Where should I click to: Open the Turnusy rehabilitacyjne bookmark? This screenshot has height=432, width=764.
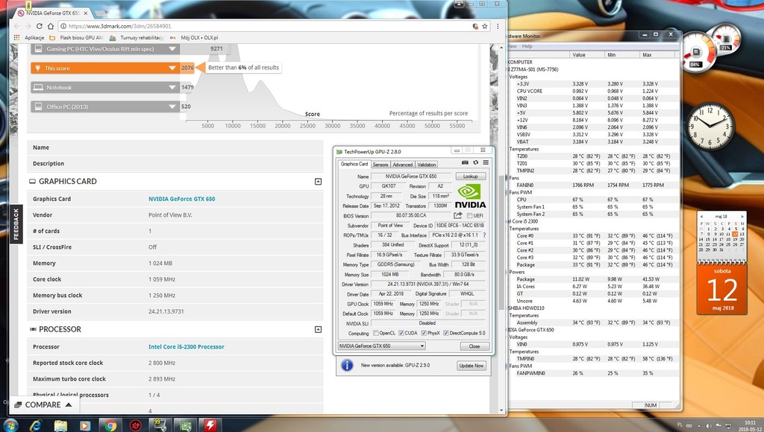(x=137, y=37)
